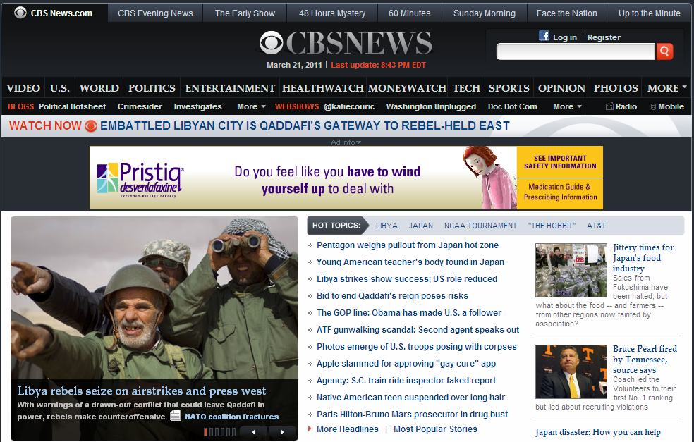
Task: Open the Face the Nation tab
Action: pyautogui.click(x=566, y=13)
